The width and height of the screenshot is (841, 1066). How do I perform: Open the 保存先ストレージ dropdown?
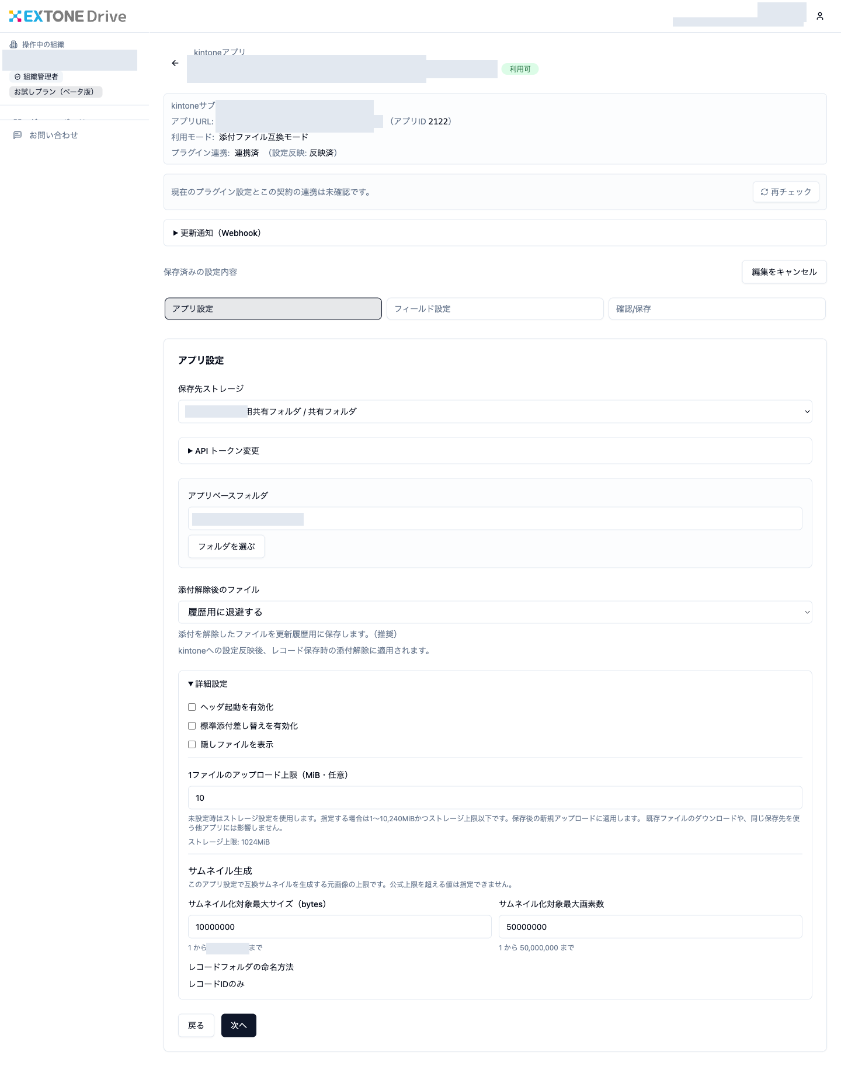[495, 411]
